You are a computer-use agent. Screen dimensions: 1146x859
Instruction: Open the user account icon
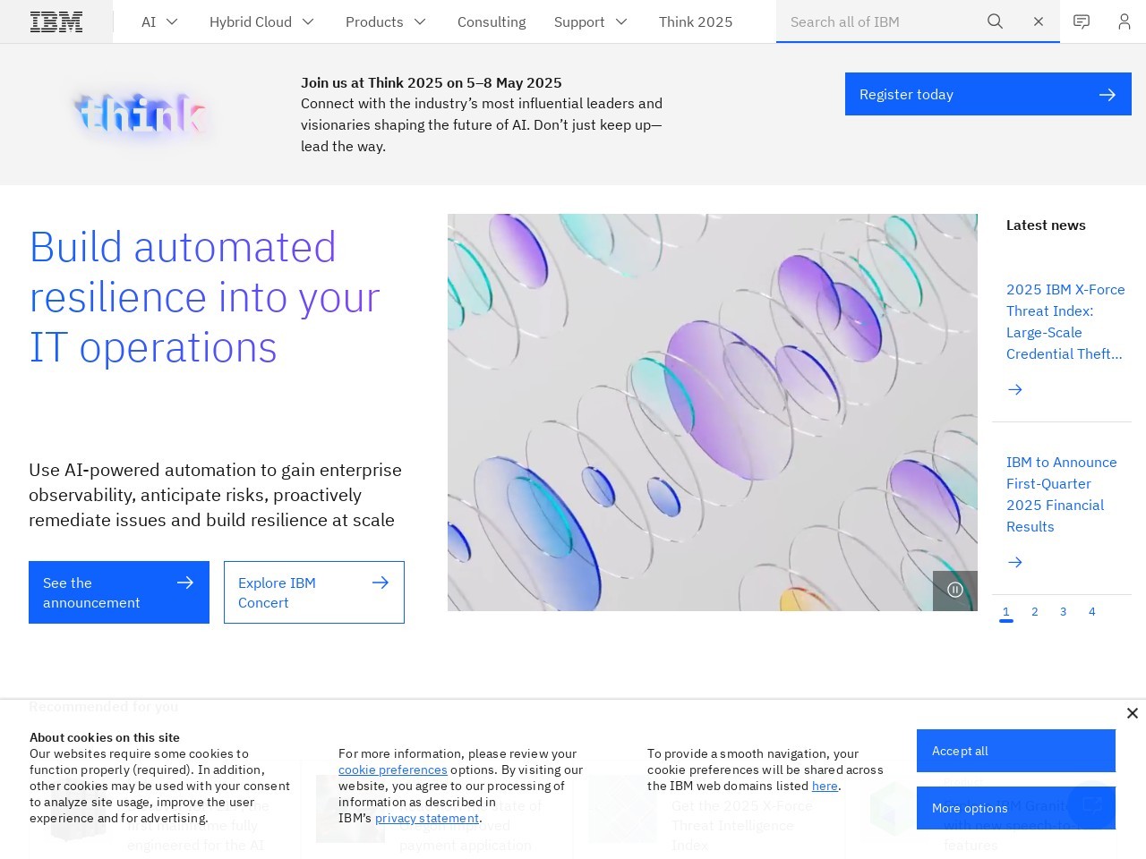coord(1125,21)
